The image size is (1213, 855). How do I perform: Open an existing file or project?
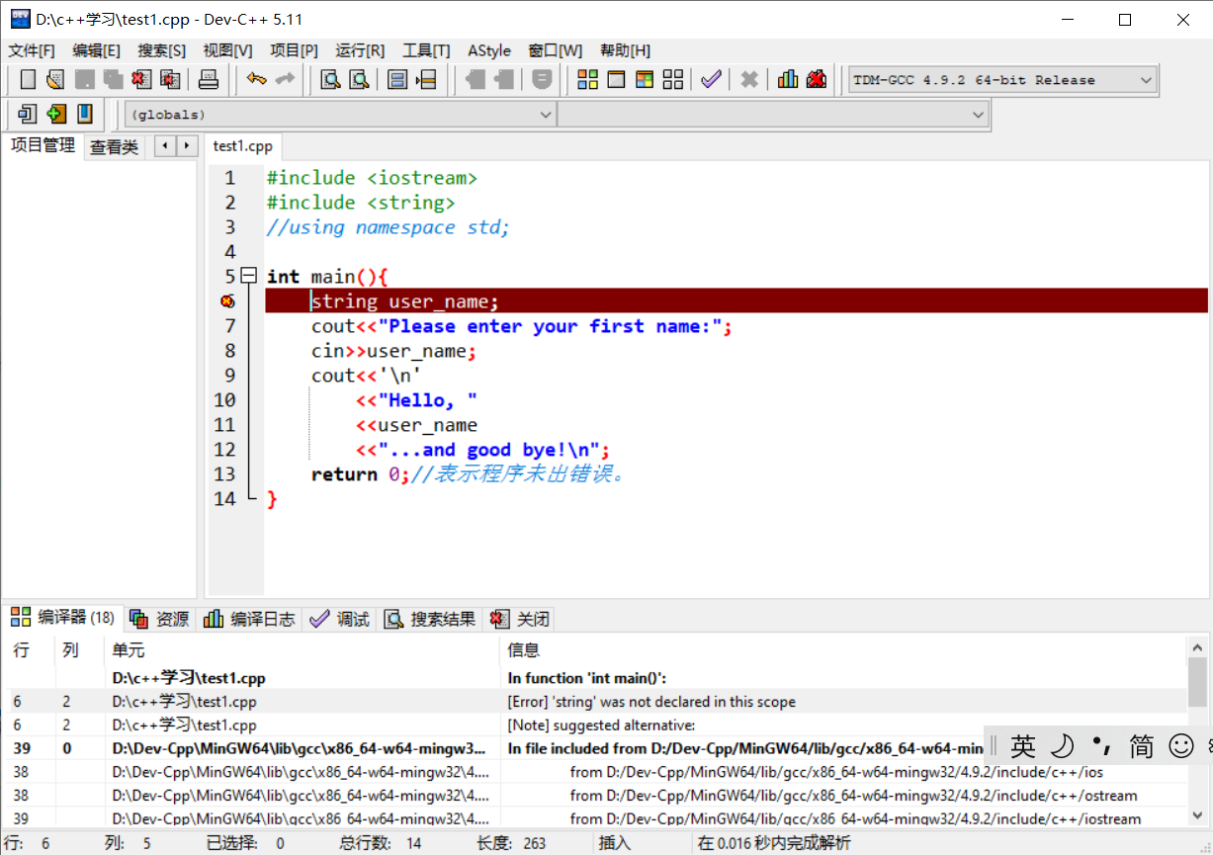56,80
